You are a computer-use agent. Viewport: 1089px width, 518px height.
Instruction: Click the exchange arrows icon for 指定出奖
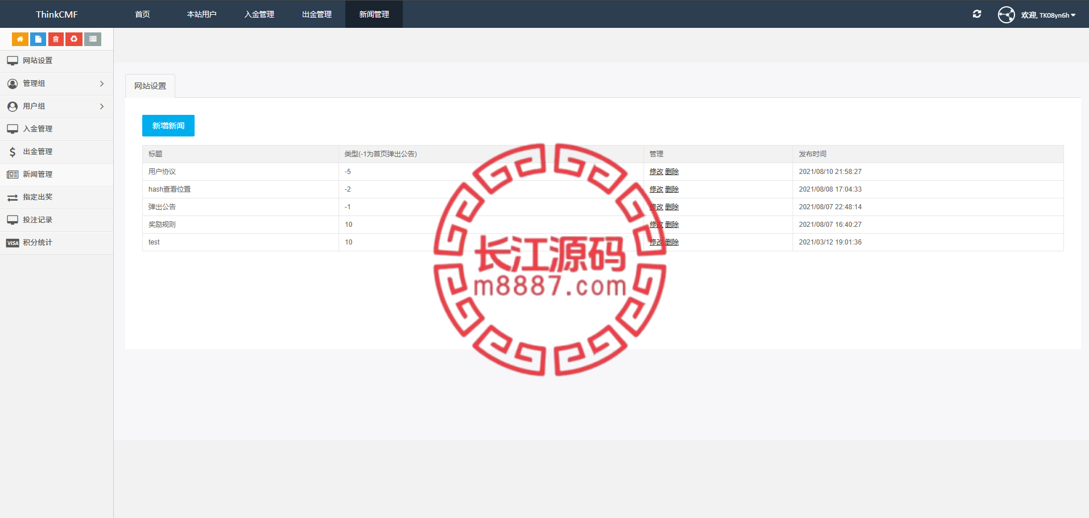[x=13, y=197]
